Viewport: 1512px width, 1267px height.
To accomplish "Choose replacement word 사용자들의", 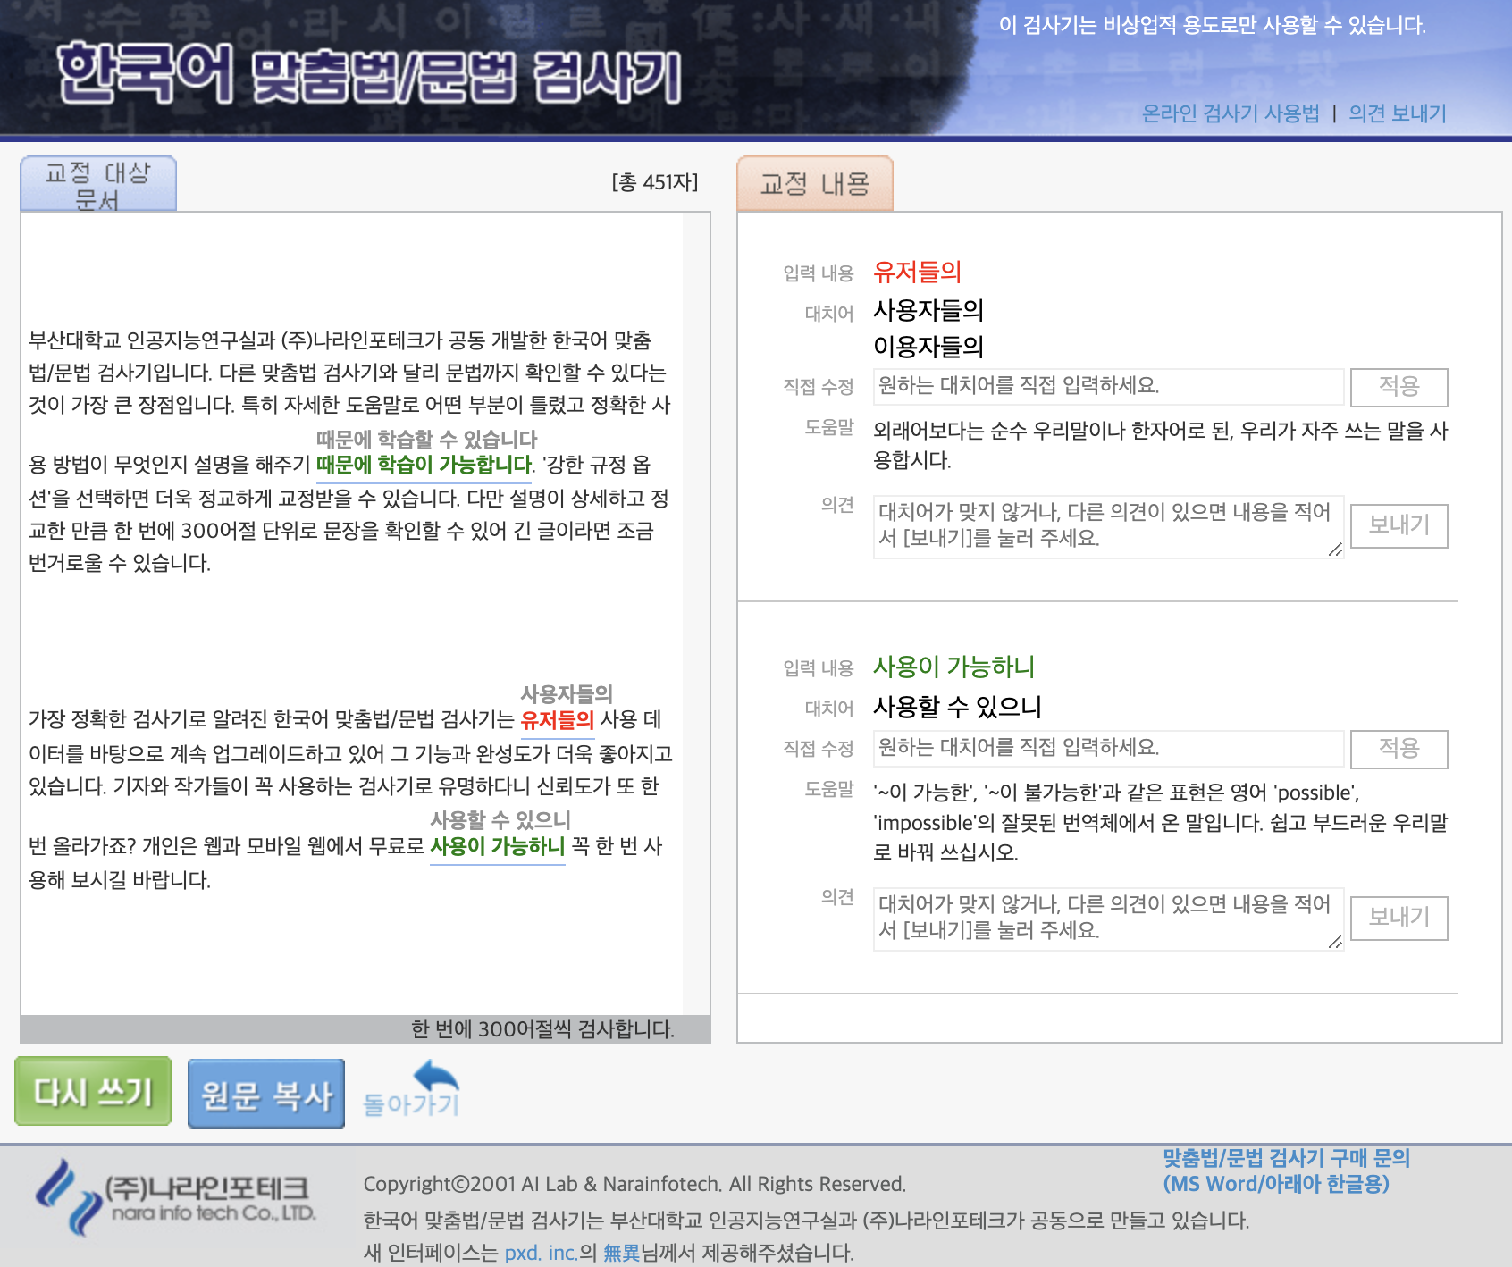I will [x=928, y=310].
